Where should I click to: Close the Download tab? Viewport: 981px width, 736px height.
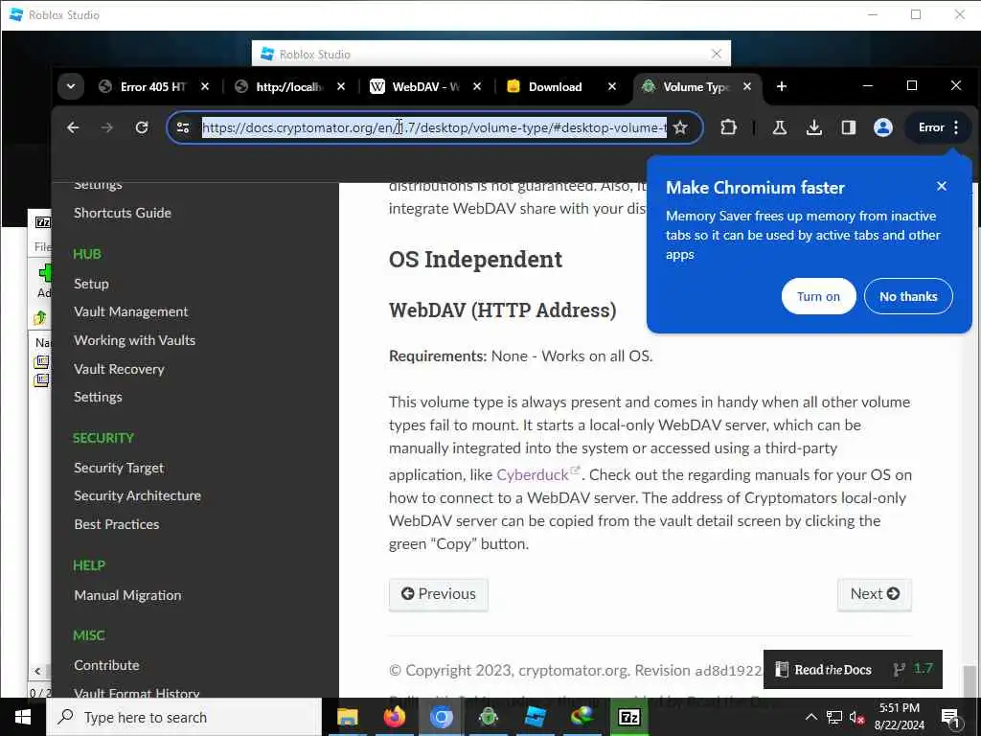[612, 87]
